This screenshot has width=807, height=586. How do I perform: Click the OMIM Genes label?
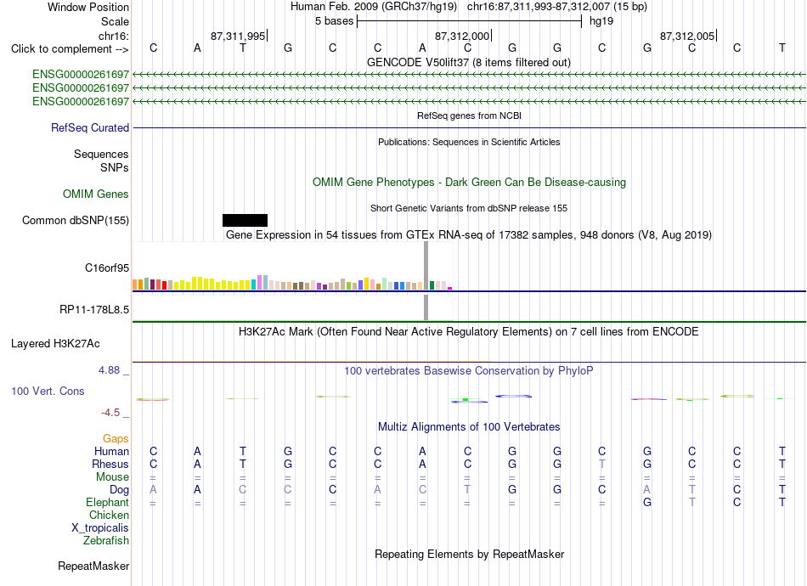click(x=96, y=194)
